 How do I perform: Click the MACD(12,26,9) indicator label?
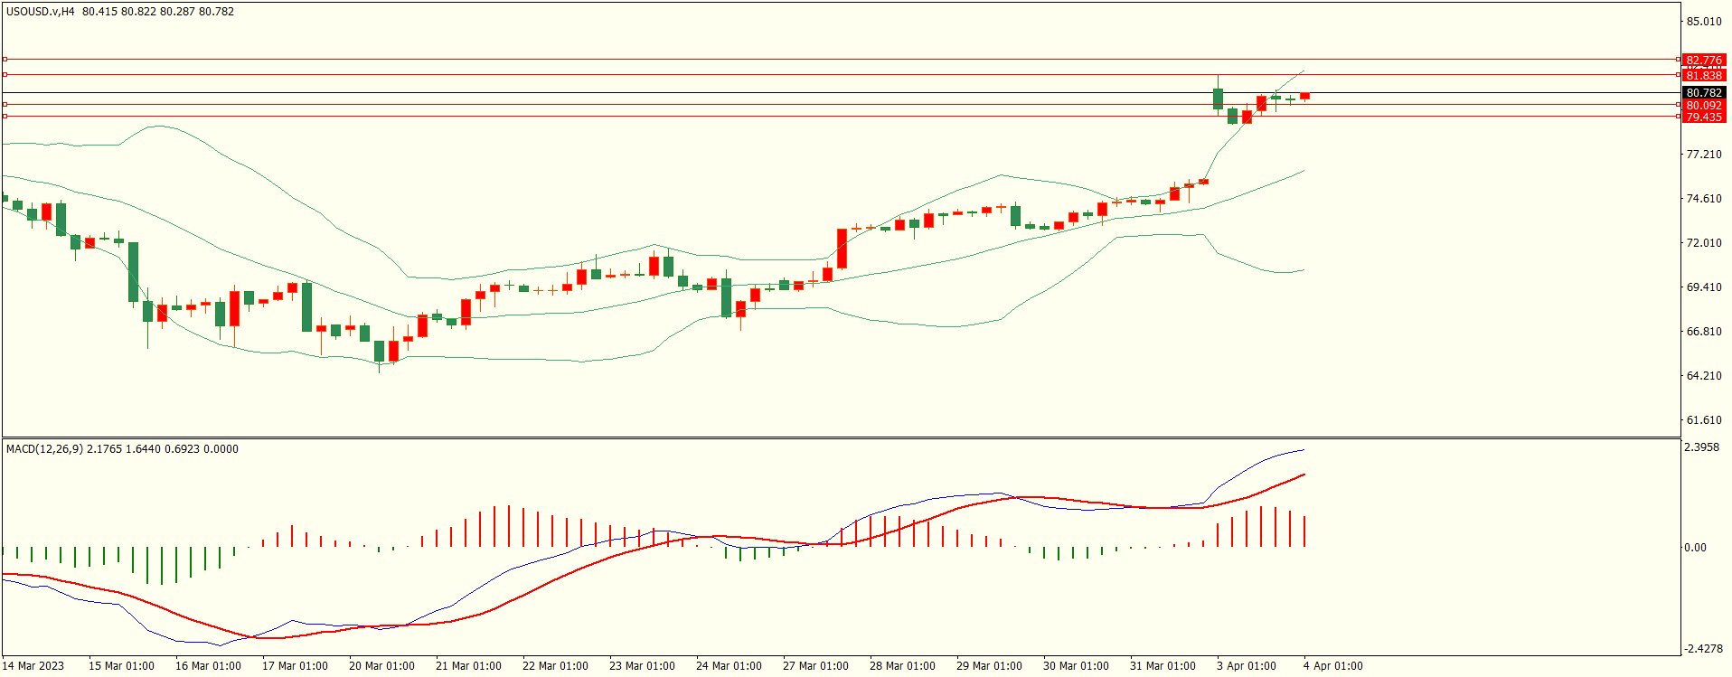point(44,449)
